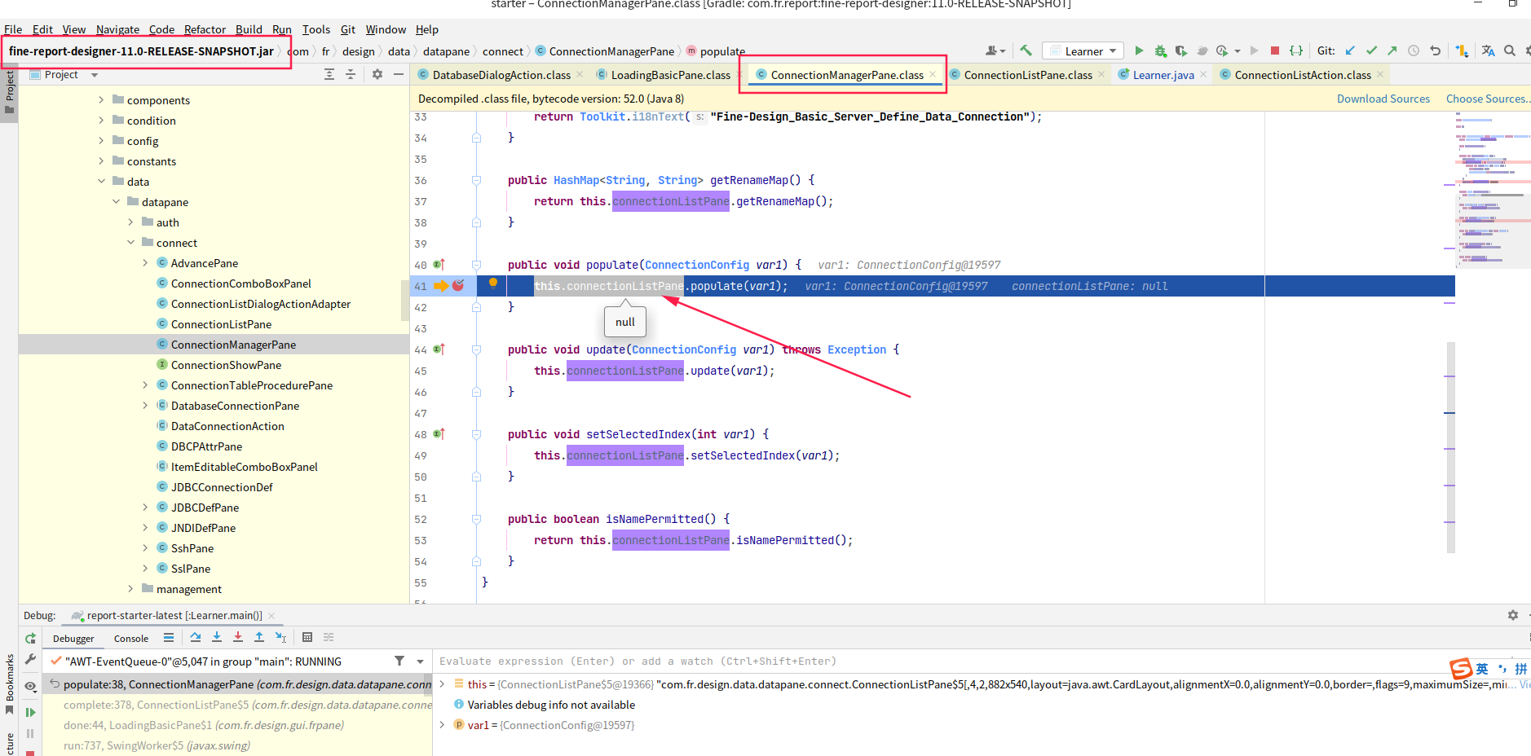
Task: Click the Download Sources link
Action: click(1383, 99)
